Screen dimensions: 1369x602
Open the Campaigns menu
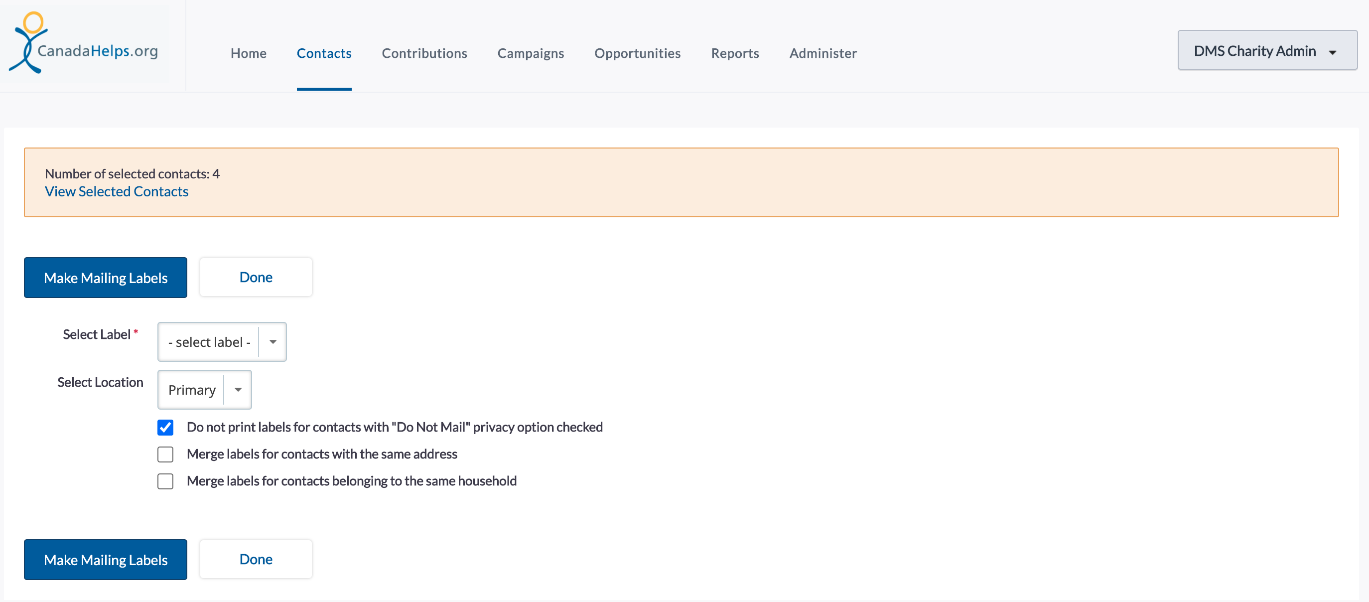[531, 53]
